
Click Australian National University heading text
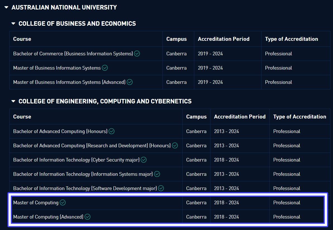coord(64,8)
